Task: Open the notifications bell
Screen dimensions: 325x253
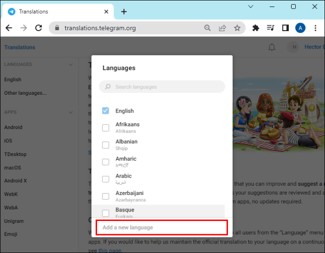Action: click(272, 47)
